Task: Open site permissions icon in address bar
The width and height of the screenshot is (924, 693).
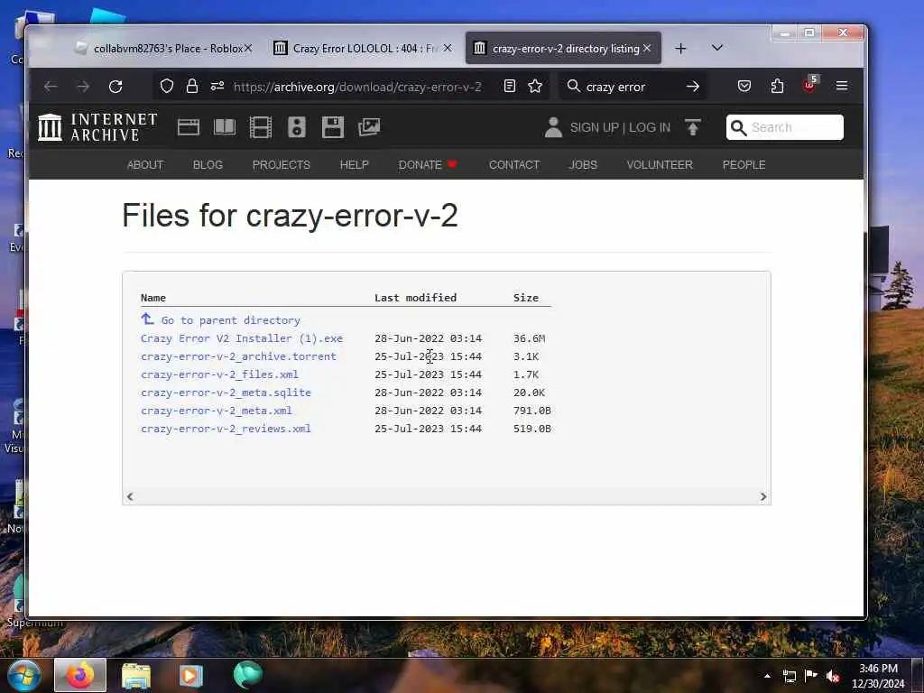Action: tap(217, 87)
